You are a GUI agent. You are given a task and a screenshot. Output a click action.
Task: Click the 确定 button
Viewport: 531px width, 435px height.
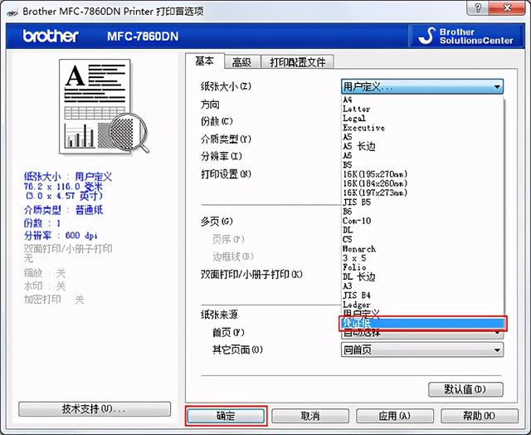(226, 416)
